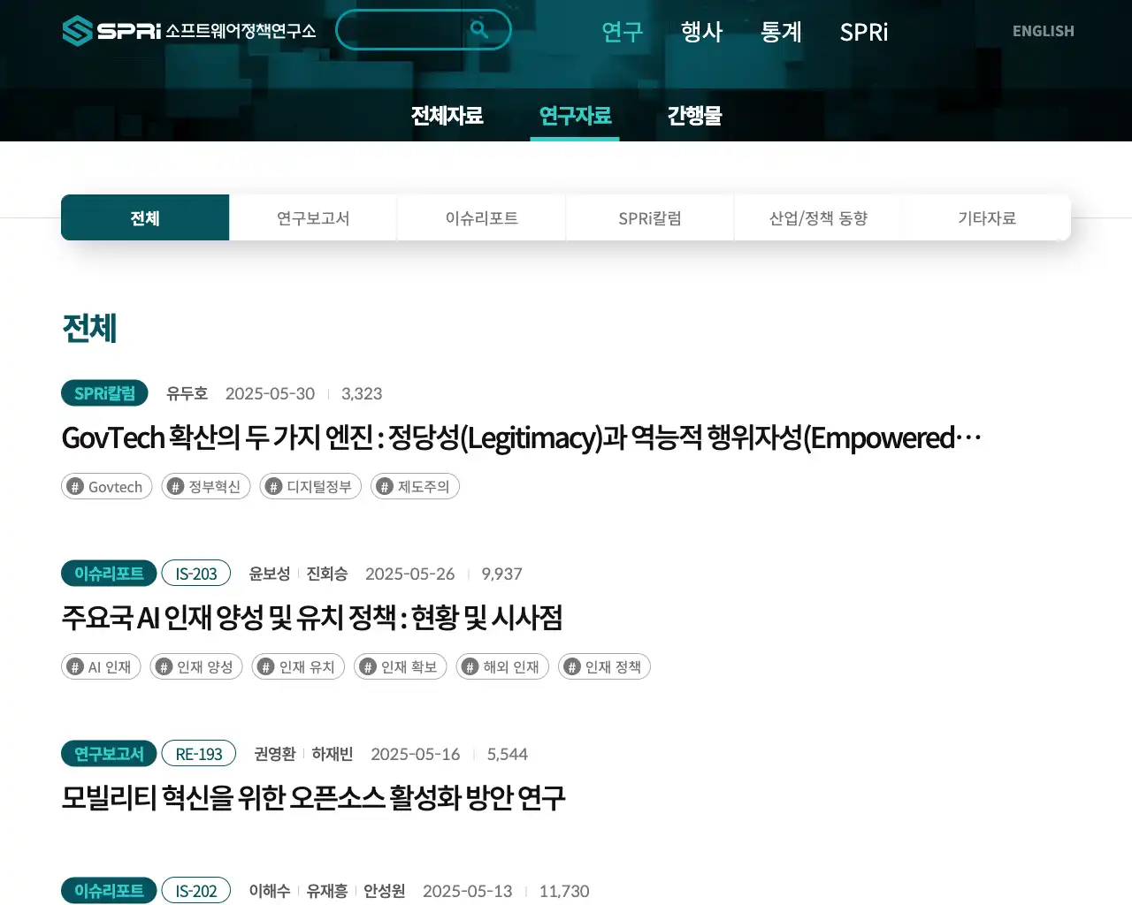
Task: Click the 제도주의 hashtag tag
Action: (x=415, y=486)
